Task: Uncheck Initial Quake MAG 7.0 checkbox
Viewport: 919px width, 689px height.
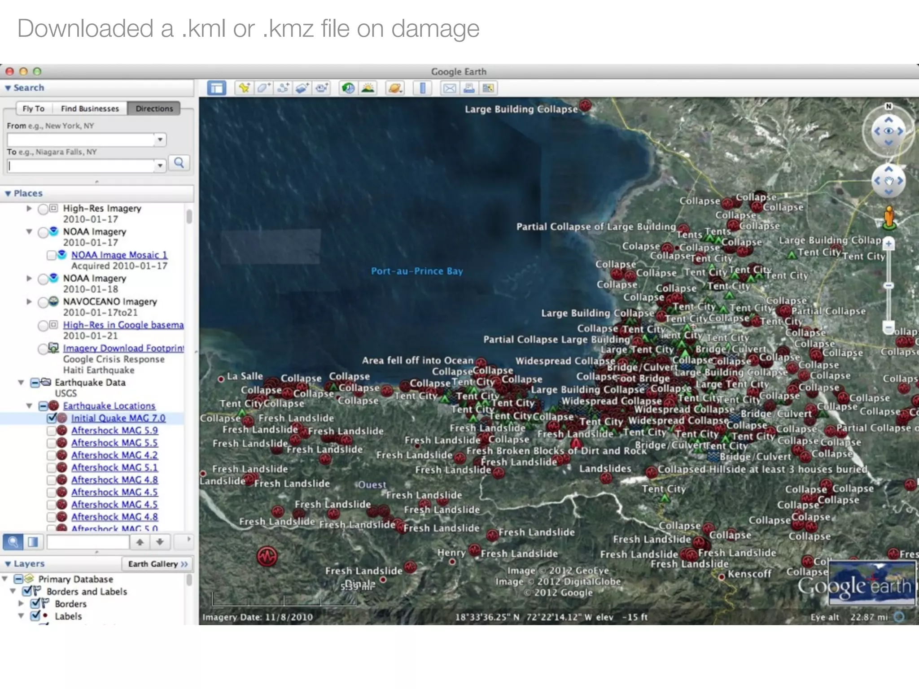Action: [x=52, y=418]
